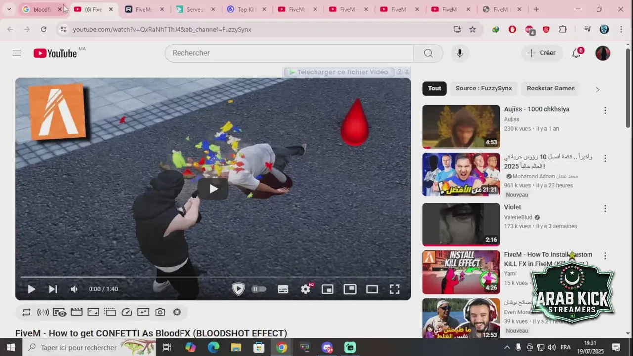Click the browser address bar URL
Screen dimensions: 633x356
pyautogui.click(x=162, y=29)
